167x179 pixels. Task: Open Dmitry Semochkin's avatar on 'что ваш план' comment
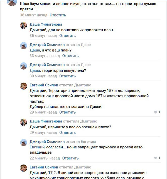[24, 46]
